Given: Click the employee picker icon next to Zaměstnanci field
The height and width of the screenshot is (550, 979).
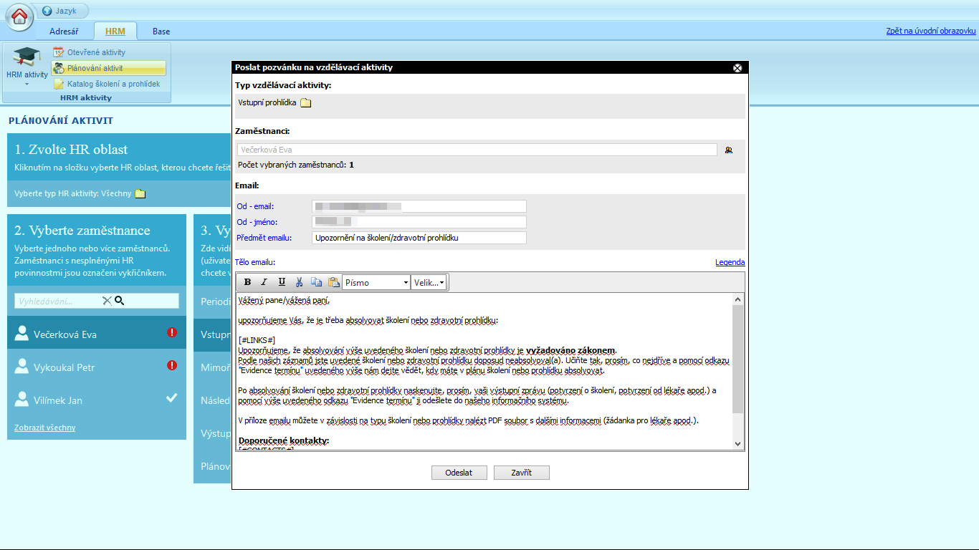Looking at the screenshot, I should [729, 150].
